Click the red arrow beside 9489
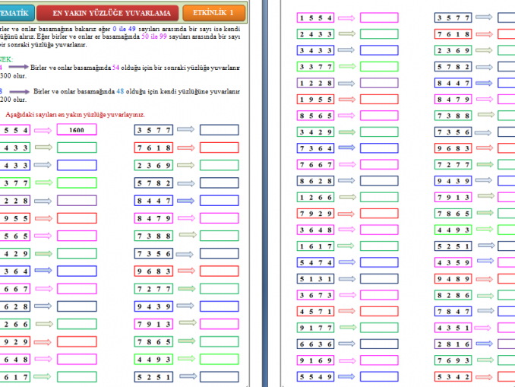515x387 pixels. 484,278
